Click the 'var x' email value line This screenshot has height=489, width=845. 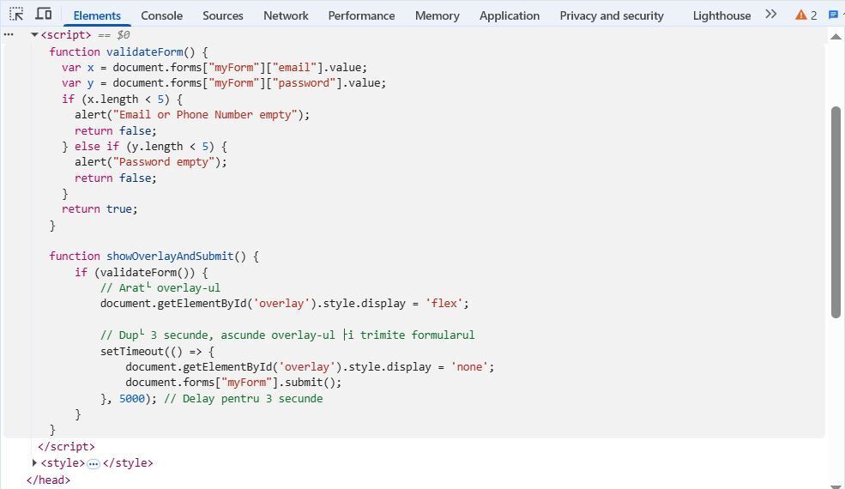tap(214, 68)
